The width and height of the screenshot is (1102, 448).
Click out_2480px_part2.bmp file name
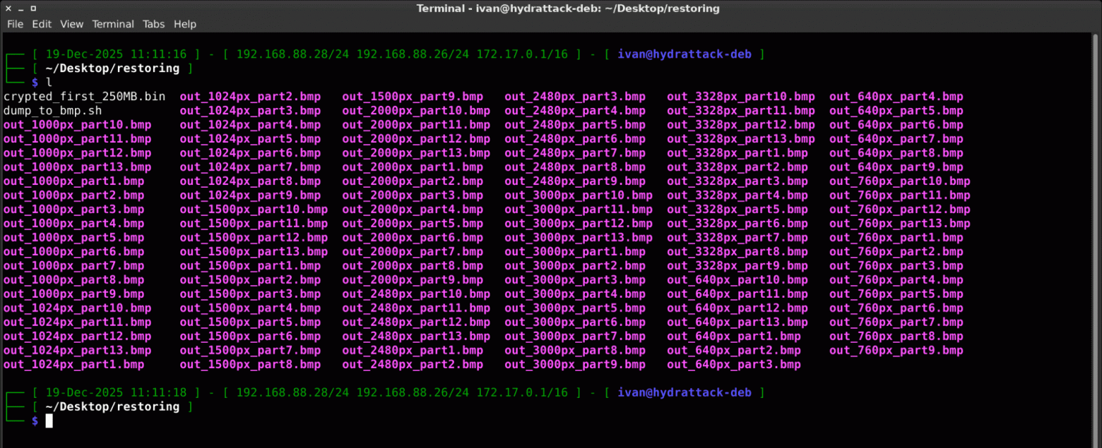click(413, 365)
